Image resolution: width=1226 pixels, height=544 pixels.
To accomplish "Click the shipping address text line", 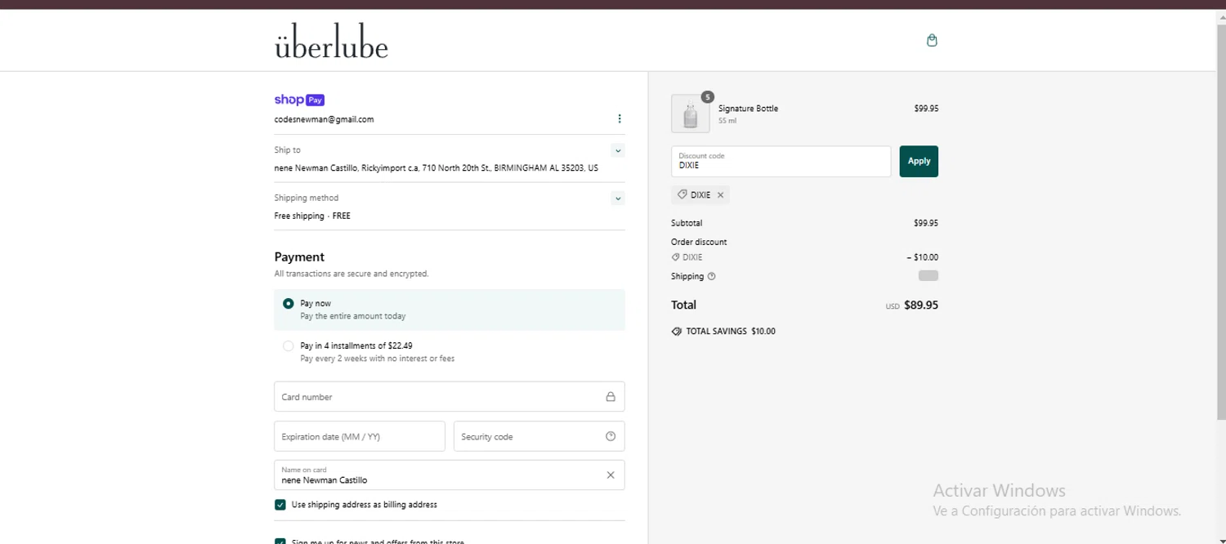I will tap(436, 168).
